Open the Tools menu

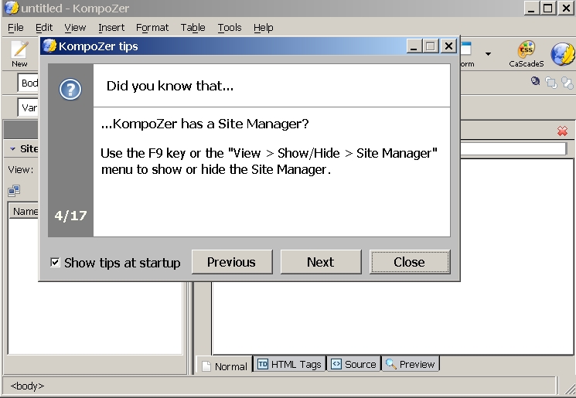tap(230, 28)
